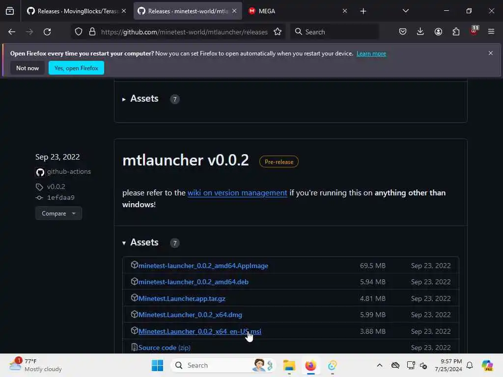Focus the Firefox search box

(x=334, y=32)
